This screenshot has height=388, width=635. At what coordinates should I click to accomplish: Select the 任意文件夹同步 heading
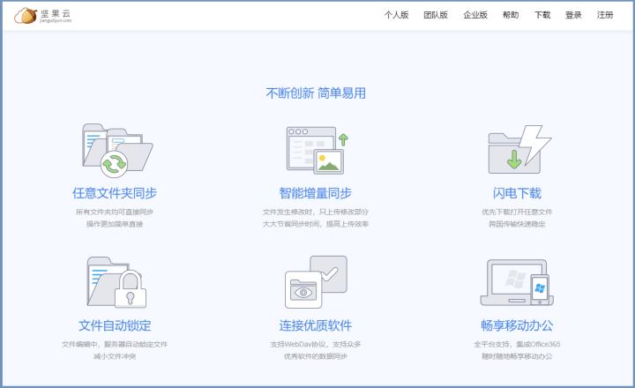pos(115,193)
